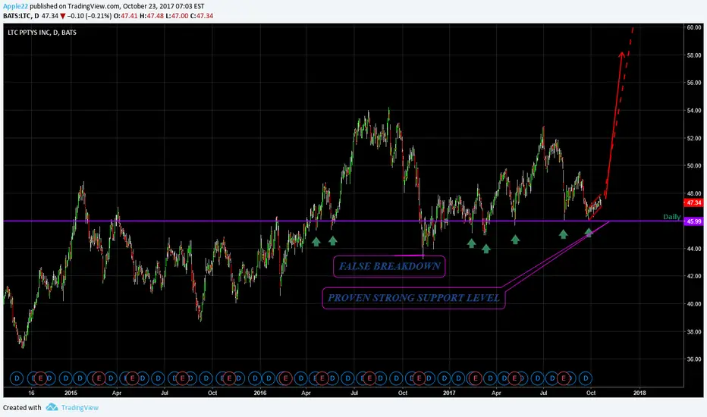The width and height of the screenshot is (707, 417).
Task: Click the red down-triangle price change indicator
Action: tap(63, 16)
